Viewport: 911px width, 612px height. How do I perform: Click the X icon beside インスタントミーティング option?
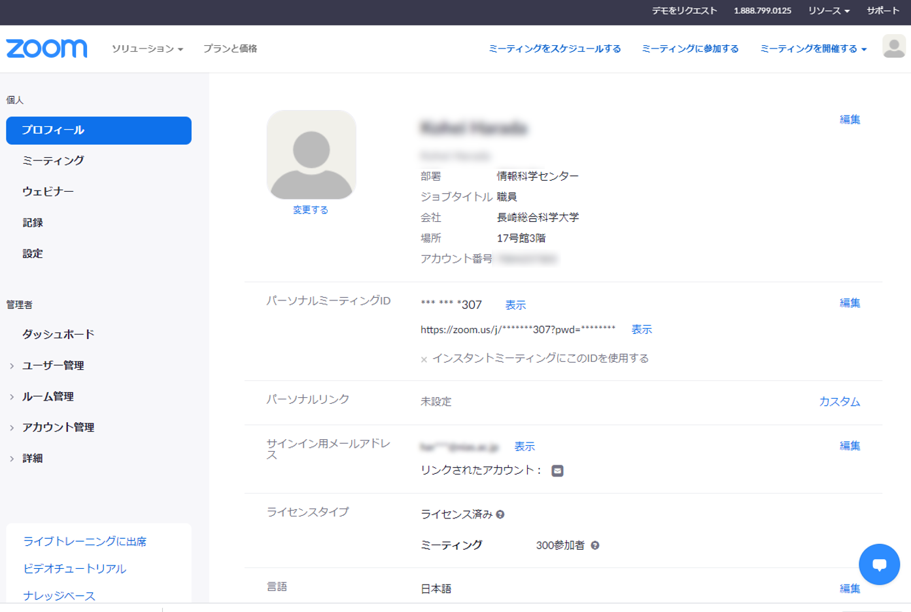(424, 359)
